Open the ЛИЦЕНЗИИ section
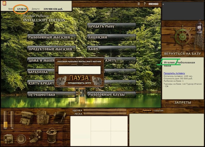 pyautogui.click(x=111, y=37)
